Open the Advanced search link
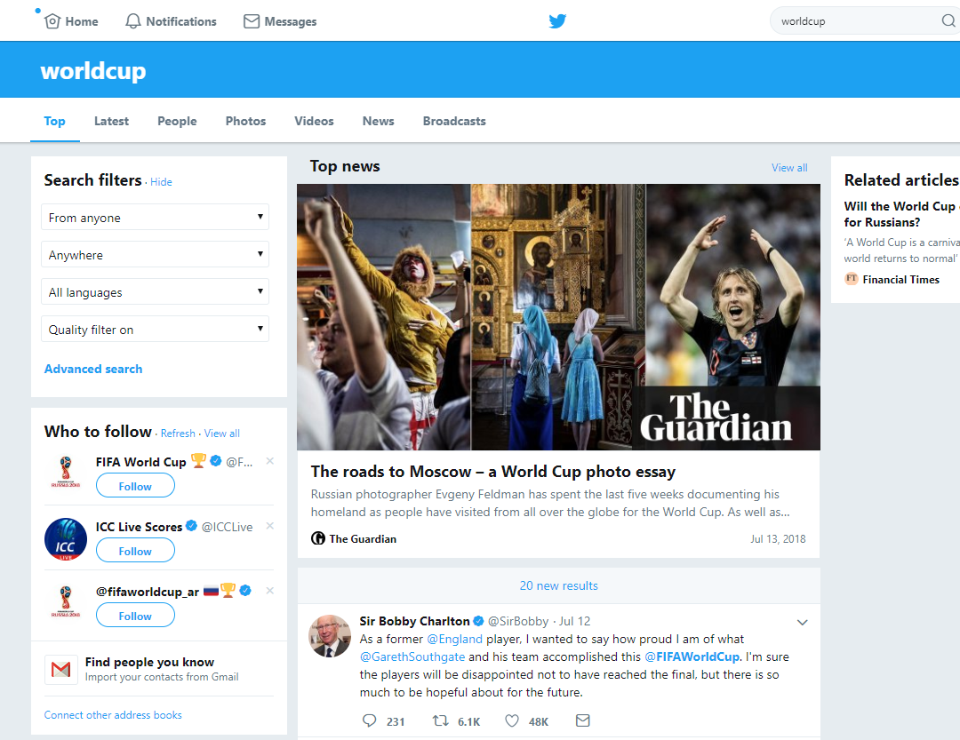The height and width of the screenshot is (740, 960). click(x=93, y=369)
